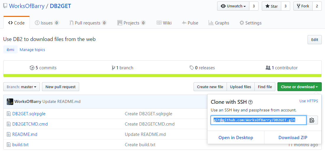View the 1 contributor page

pyautogui.click(x=282, y=68)
